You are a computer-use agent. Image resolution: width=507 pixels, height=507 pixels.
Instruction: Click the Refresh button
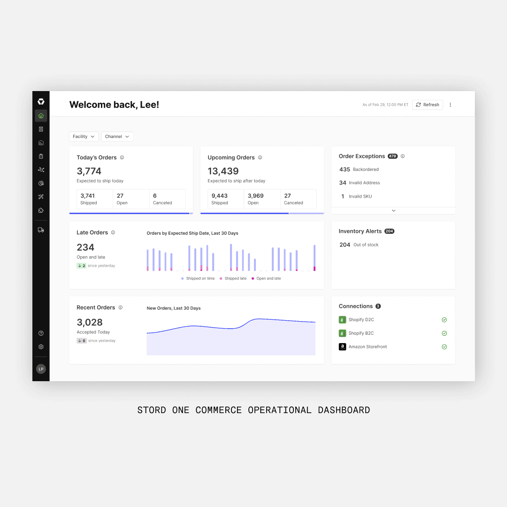pos(427,105)
